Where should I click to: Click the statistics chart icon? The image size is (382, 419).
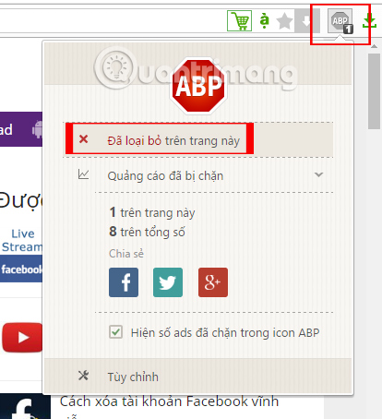pyautogui.click(x=83, y=174)
